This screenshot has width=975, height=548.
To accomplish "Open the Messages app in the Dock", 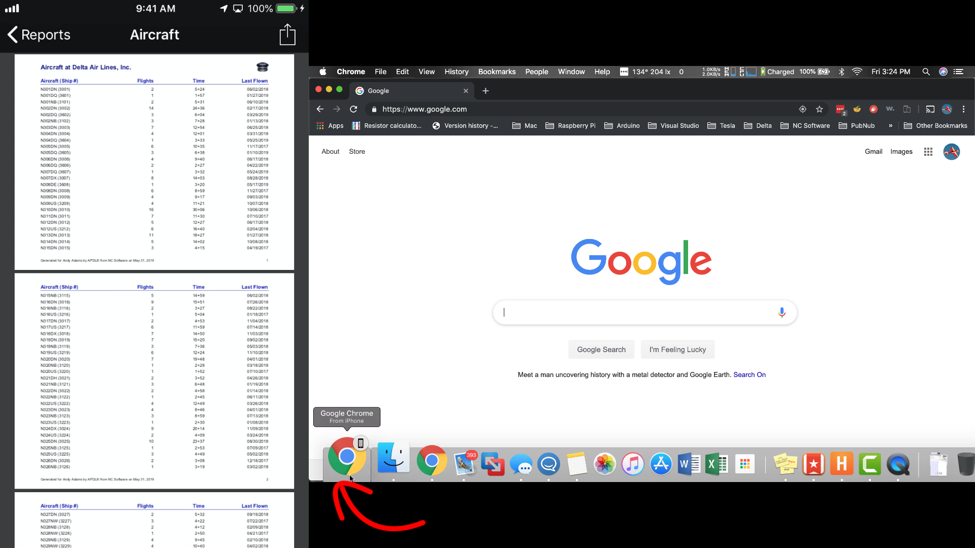I will click(521, 464).
